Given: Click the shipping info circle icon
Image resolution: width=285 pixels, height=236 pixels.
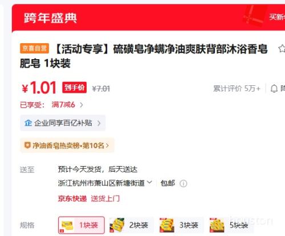Looking at the screenshot, I should pyautogui.click(x=184, y=184).
